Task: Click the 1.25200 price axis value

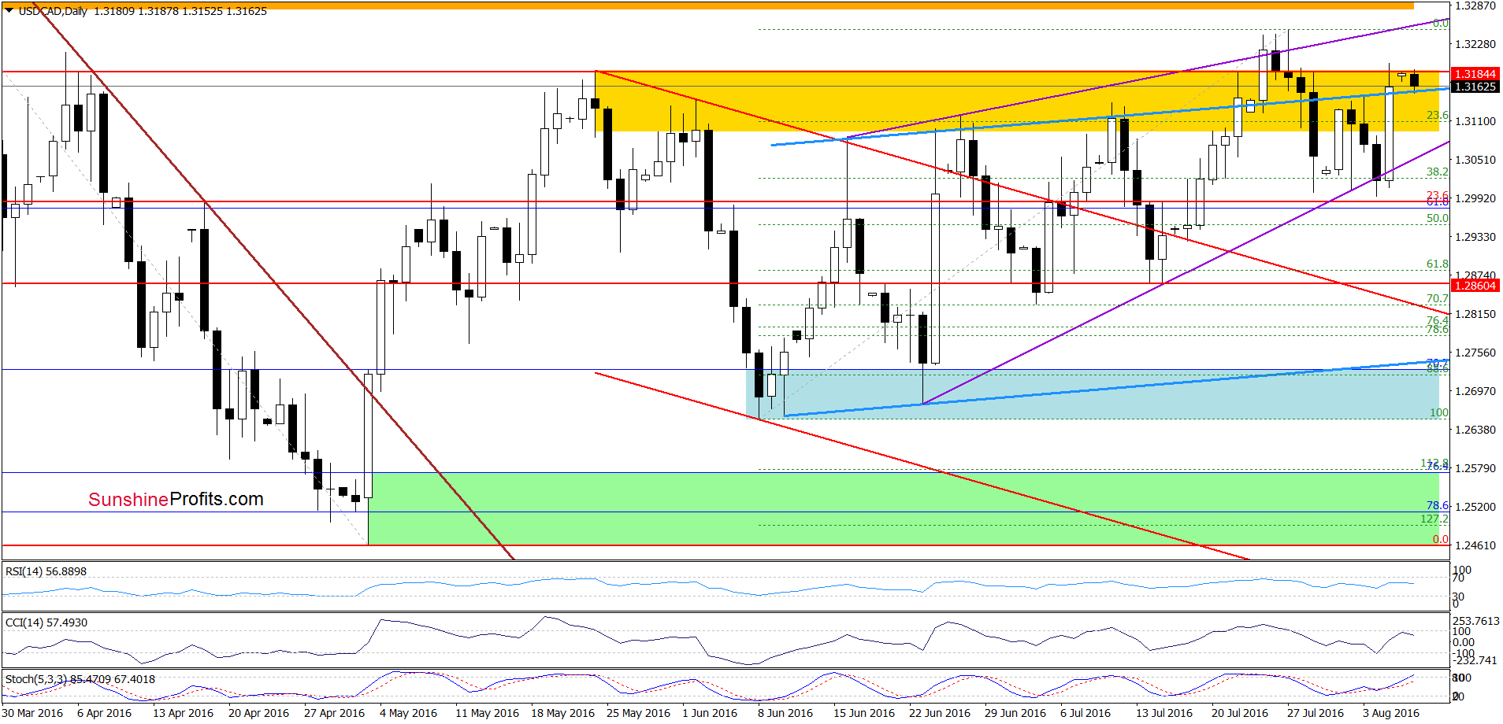Action: point(1475,507)
